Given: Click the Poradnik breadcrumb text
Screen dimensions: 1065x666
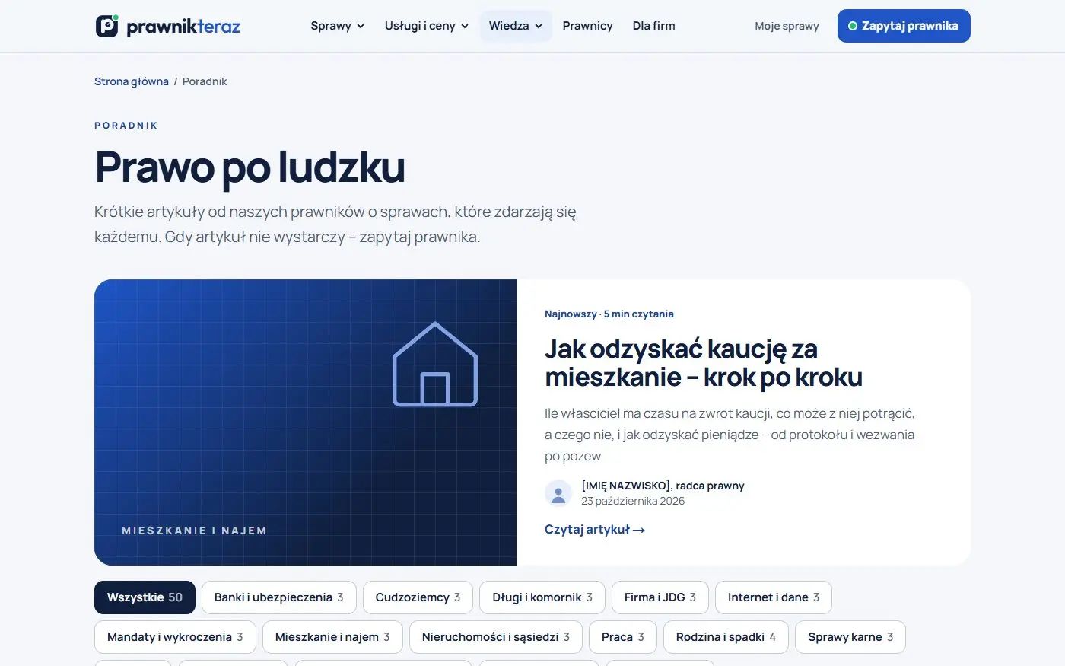Looking at the screenshot, I should [x=205, y=81].
